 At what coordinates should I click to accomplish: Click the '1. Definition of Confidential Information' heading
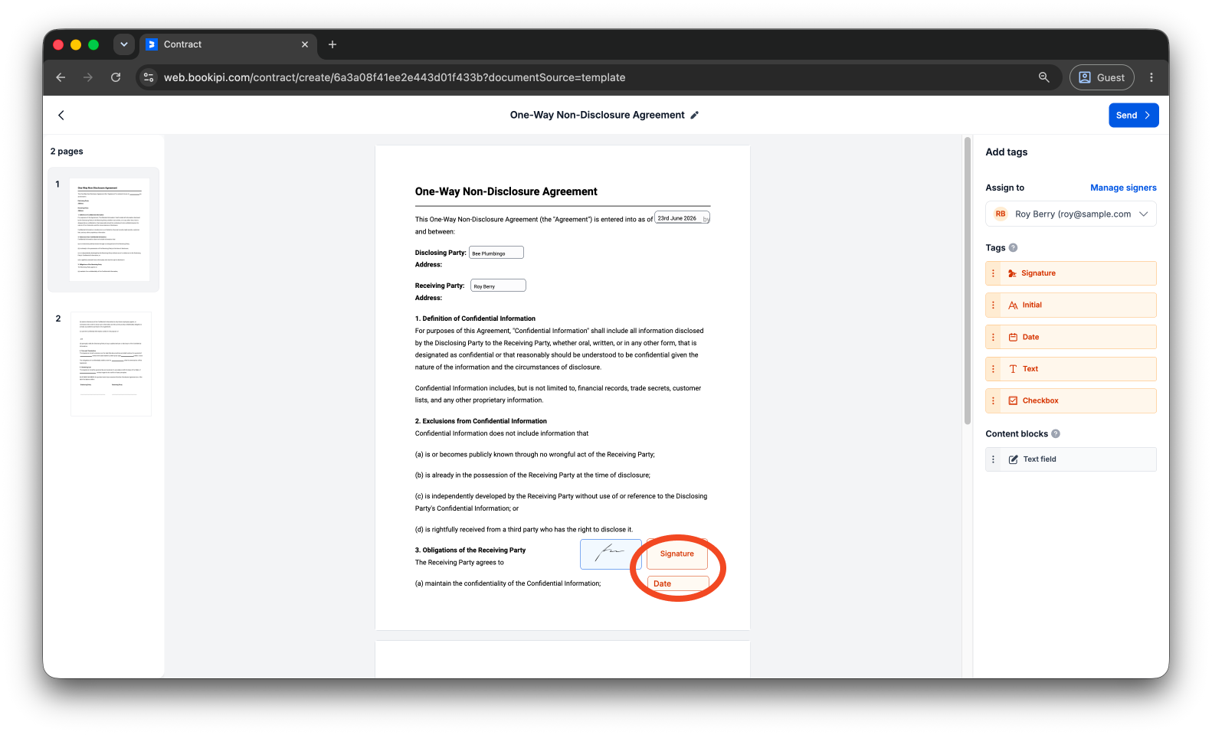click(475, 318)
